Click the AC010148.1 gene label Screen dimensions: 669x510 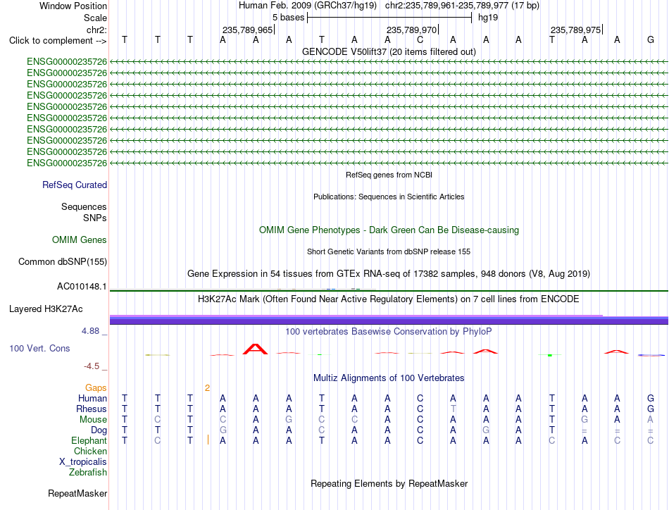tap(82, 287)
